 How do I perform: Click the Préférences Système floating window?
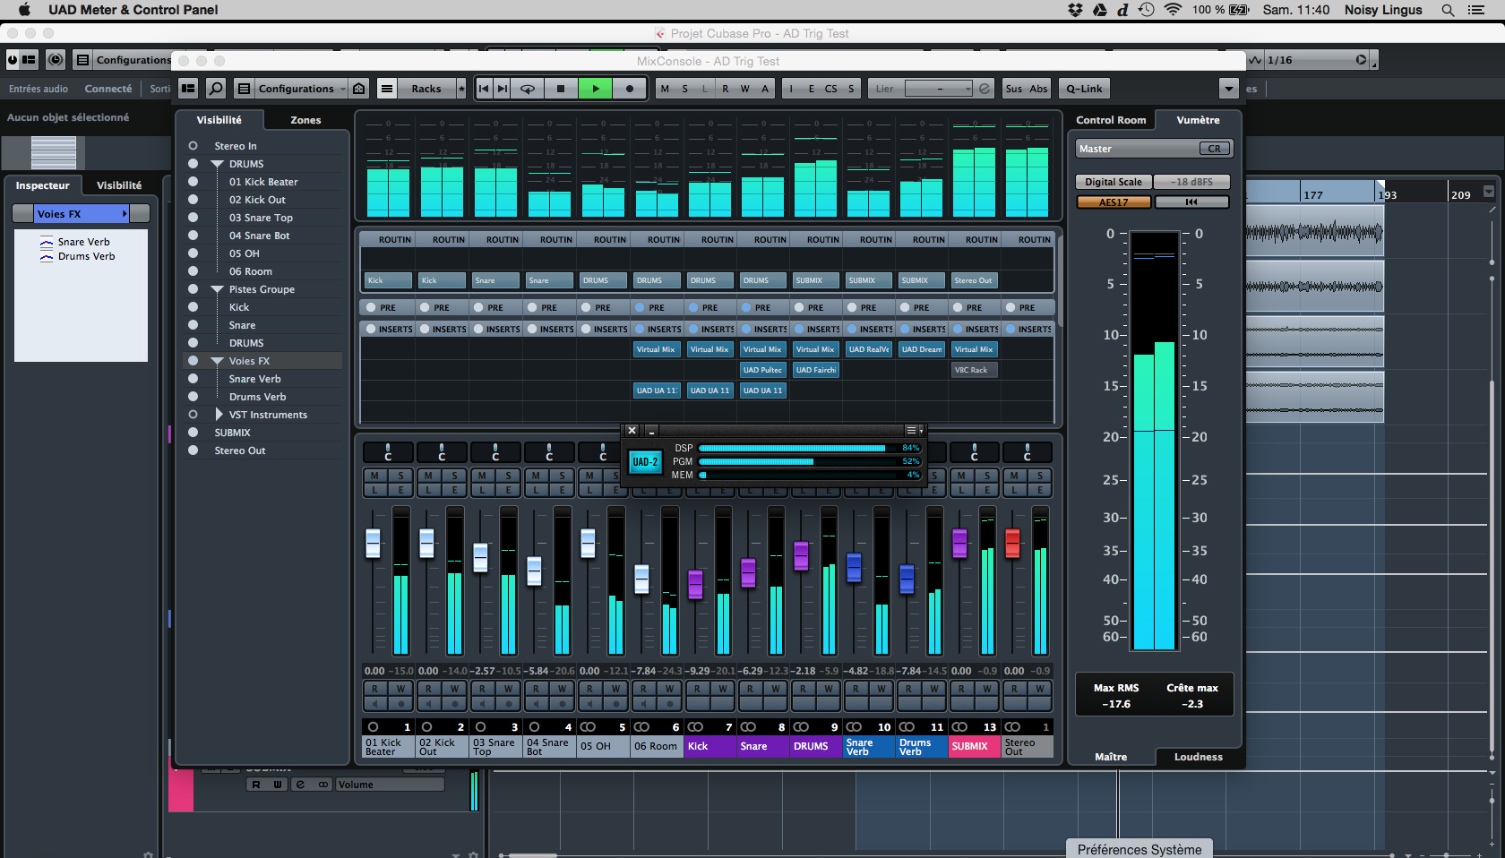[x=1139, y=848]
